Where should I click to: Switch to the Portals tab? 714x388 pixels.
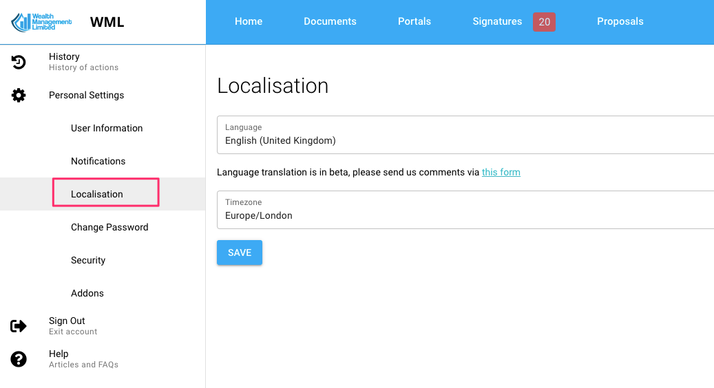point(414,22)
